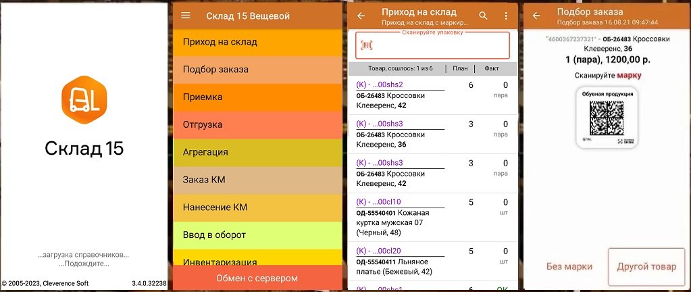Screen dimensions: 691x292
Task: Select row ...00shs3 Кроссовки Клеверенс, 36
Action: [433, 135]
